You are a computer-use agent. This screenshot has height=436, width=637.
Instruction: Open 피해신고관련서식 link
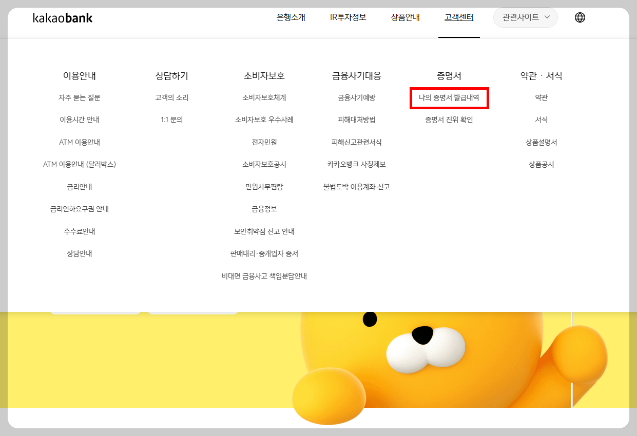[x=357, y=142]
